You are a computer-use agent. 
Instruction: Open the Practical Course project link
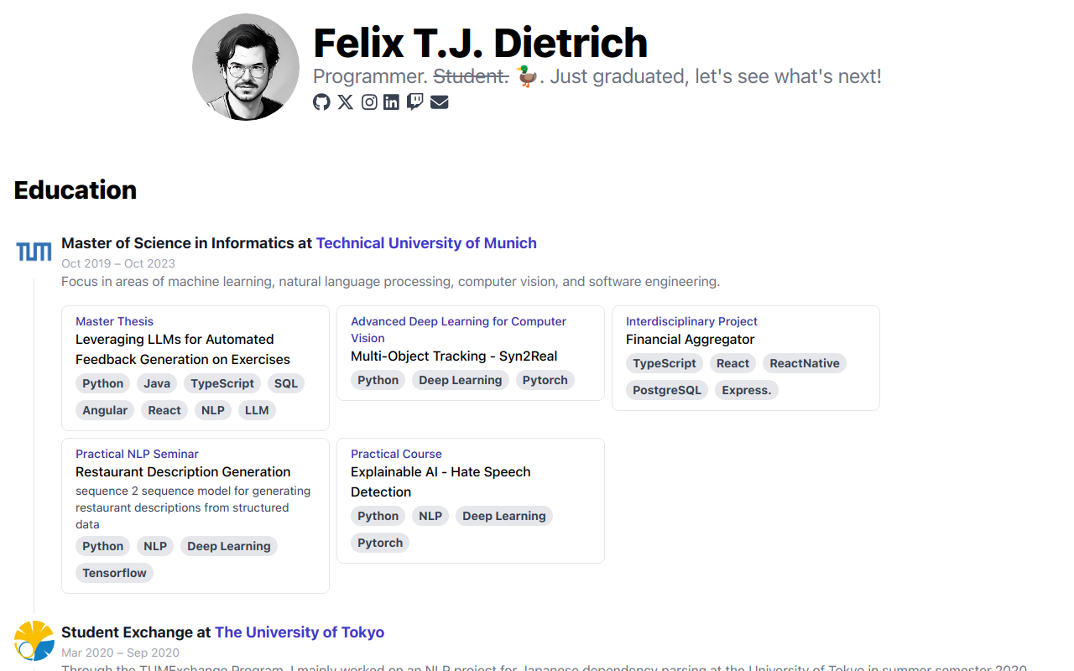[x=396, y=454]
